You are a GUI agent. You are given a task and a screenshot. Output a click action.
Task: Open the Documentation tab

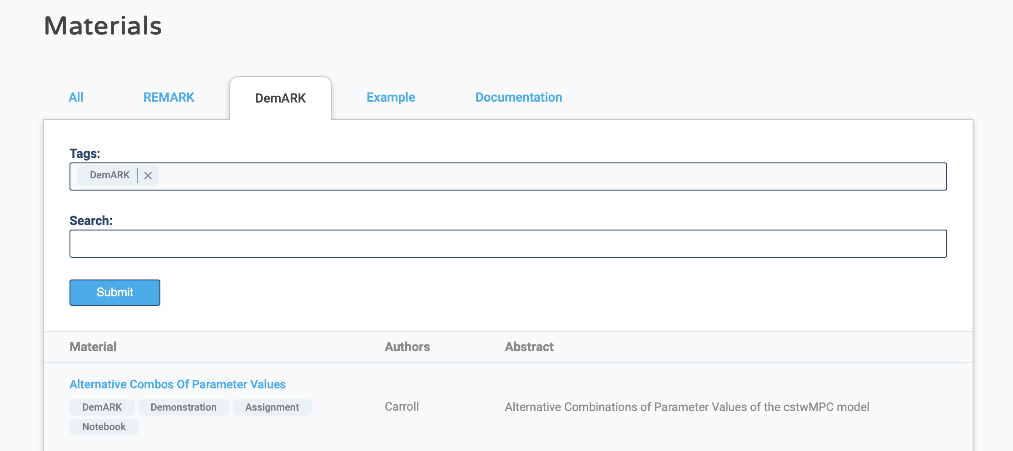pyautogui.click(x=518, y=97)
